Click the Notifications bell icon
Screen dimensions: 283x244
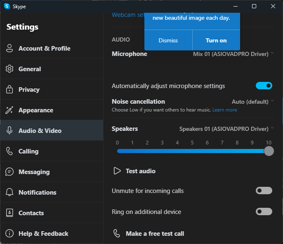tap(9, 192)
